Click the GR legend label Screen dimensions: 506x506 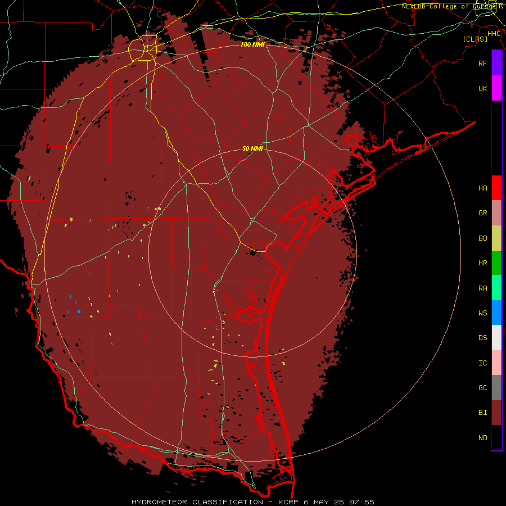pyautogui.click(x=483, y=213)
